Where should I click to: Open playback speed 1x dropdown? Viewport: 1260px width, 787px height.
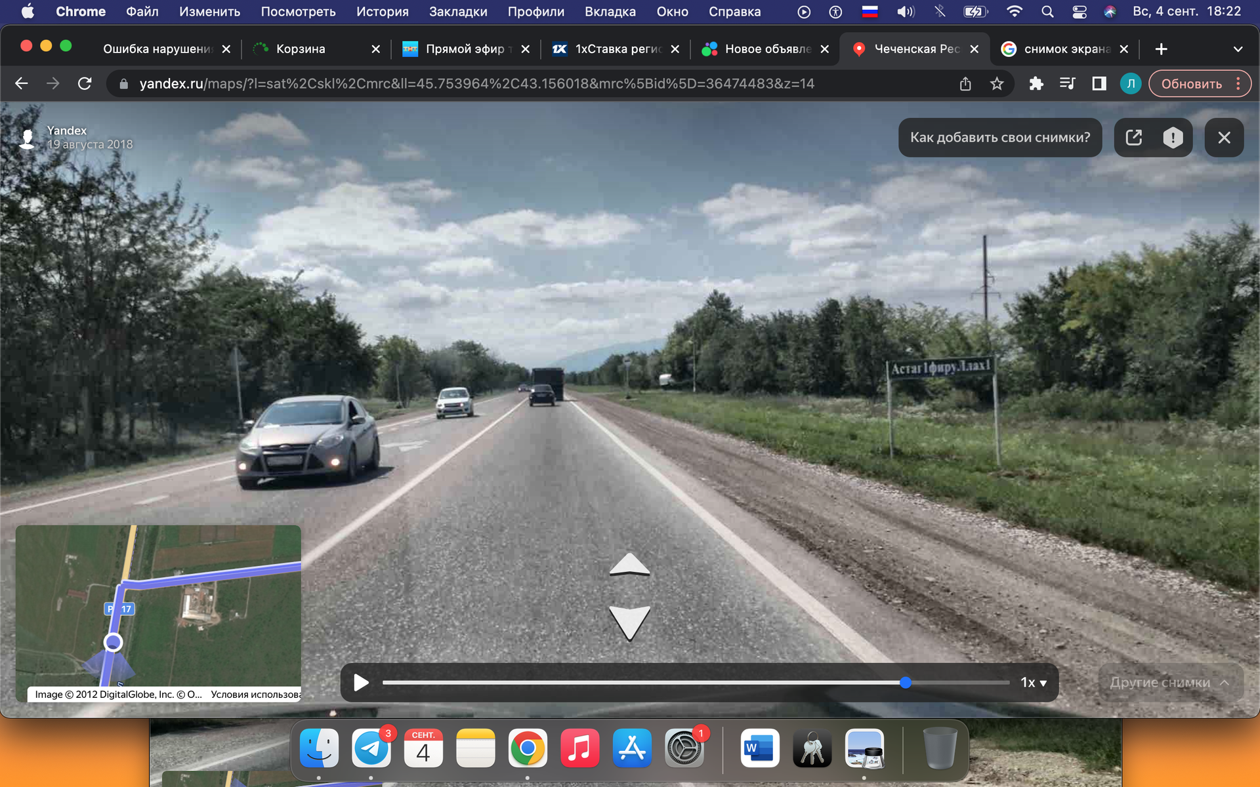pos(1034,683)
